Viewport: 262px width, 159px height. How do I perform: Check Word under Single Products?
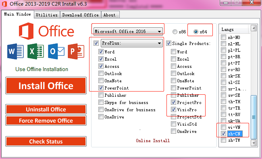[173, 52]
